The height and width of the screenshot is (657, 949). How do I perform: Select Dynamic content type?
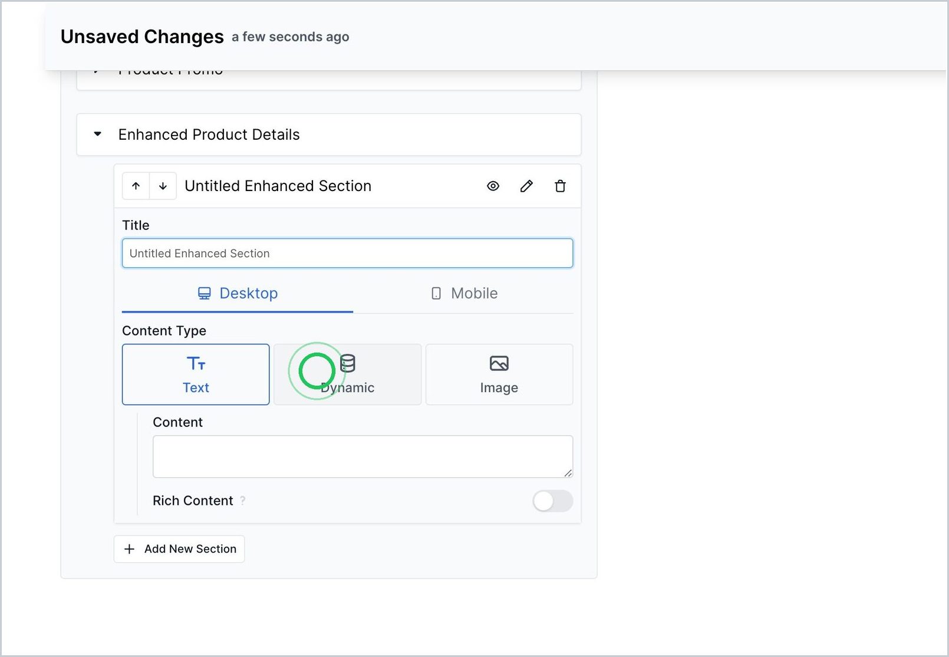point(347,375)
